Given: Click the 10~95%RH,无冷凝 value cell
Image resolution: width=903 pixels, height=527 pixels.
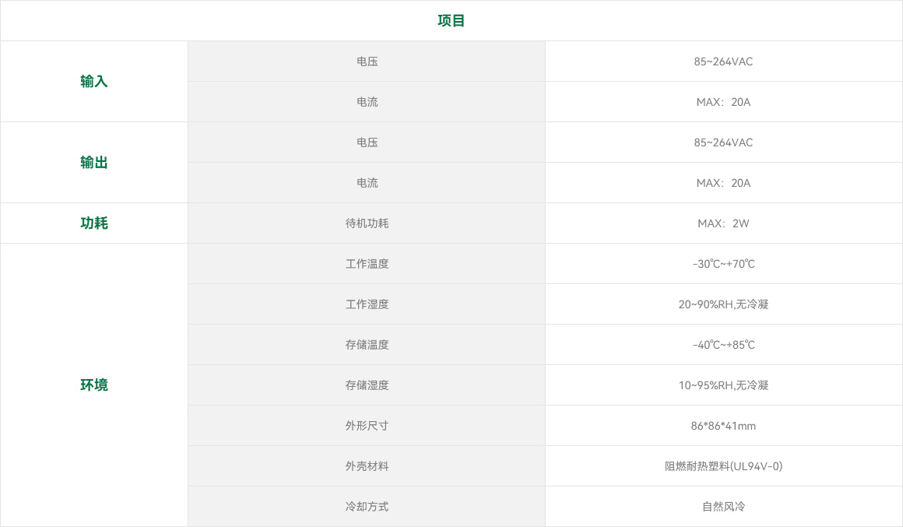Looking at the screenshot, I should pos(723,385).
